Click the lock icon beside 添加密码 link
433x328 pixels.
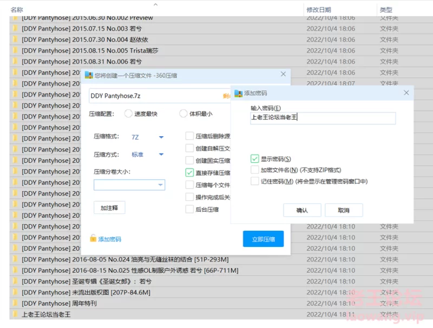(x=93, y=238)
